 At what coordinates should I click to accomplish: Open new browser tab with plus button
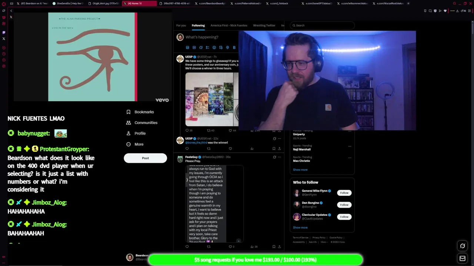point(408,3)
